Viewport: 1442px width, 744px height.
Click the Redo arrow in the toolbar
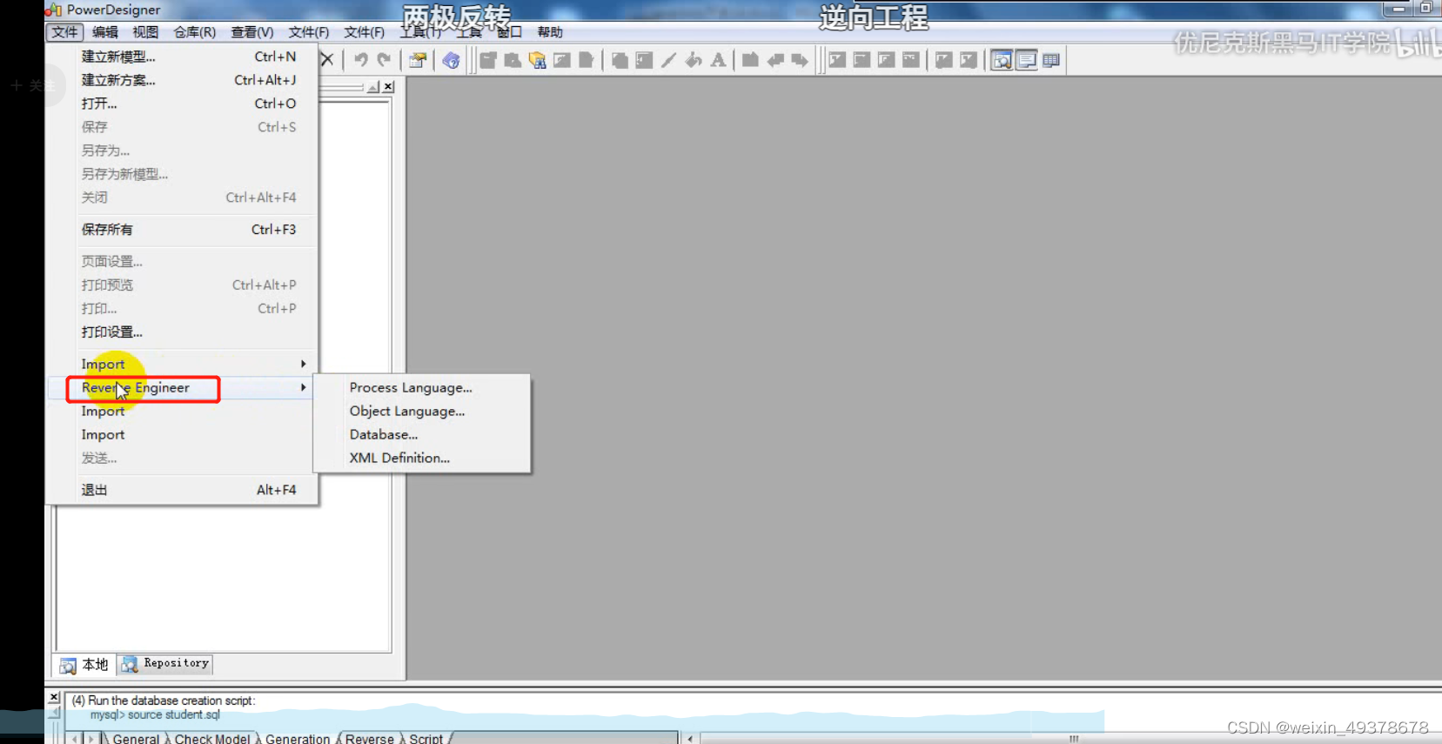click(384, 60)
